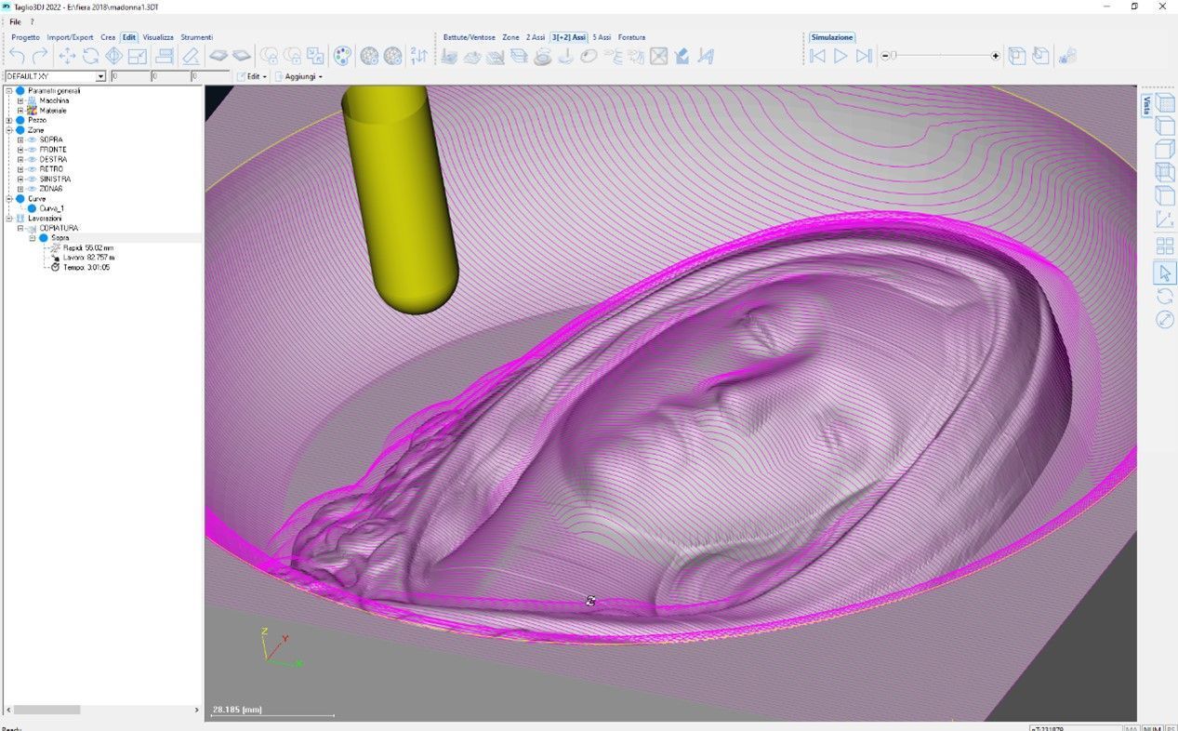Select Curva_1 in the tree
Screen dimensions: 1178x731
click(x=51, y=208)
